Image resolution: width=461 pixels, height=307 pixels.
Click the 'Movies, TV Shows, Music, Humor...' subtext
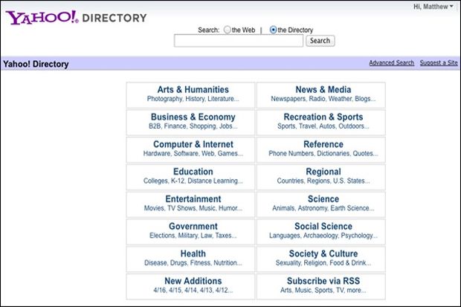point(193,208)
